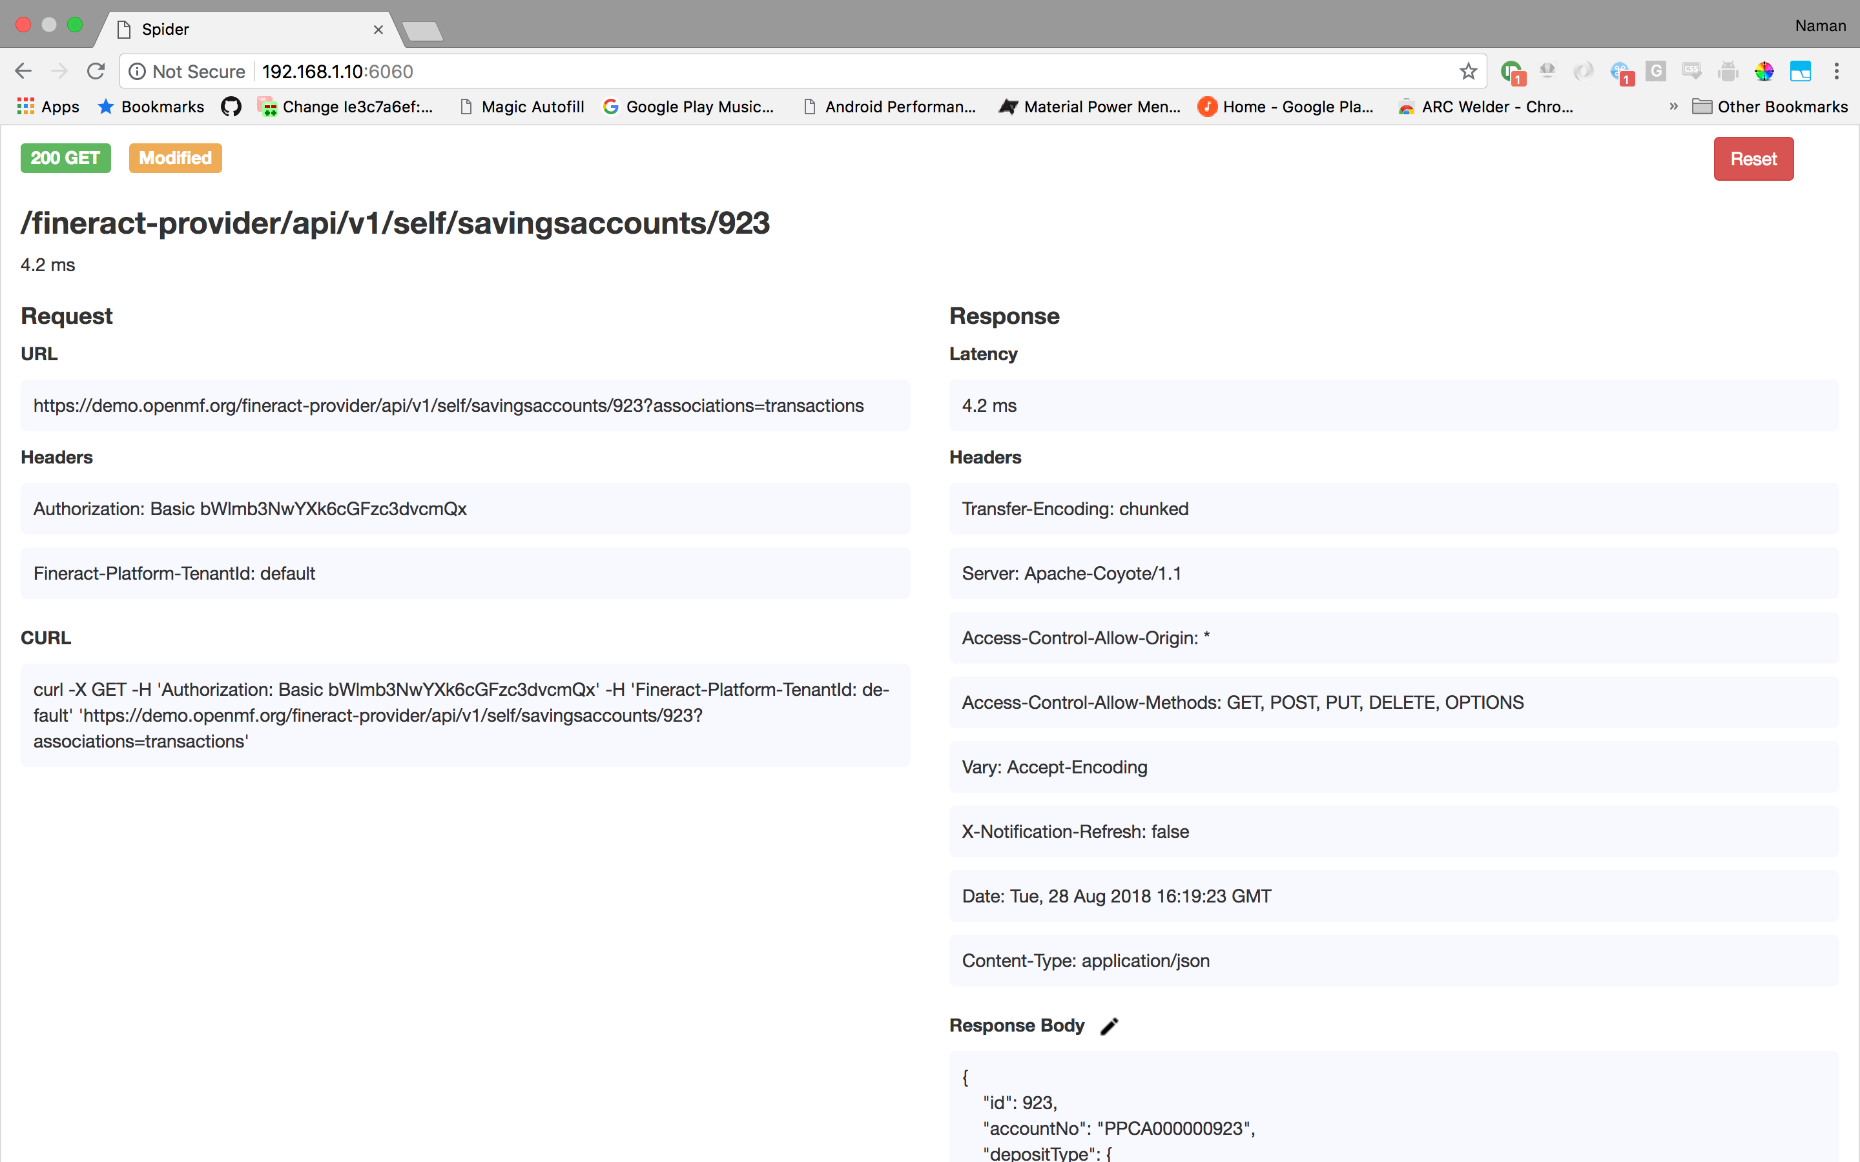The width and height of the screenshot is (1860, 1162).
Task: Open the GitHub bookmark icon
Action: 231,107
